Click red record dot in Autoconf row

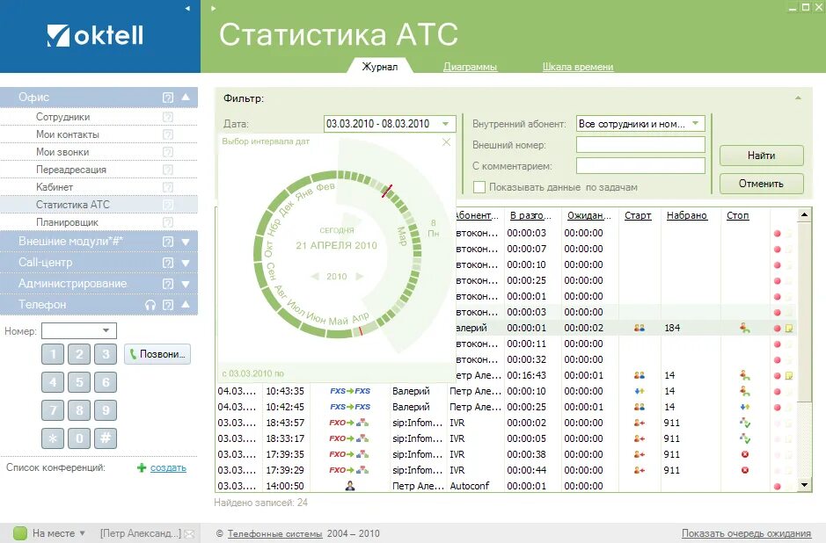[777, 486]
